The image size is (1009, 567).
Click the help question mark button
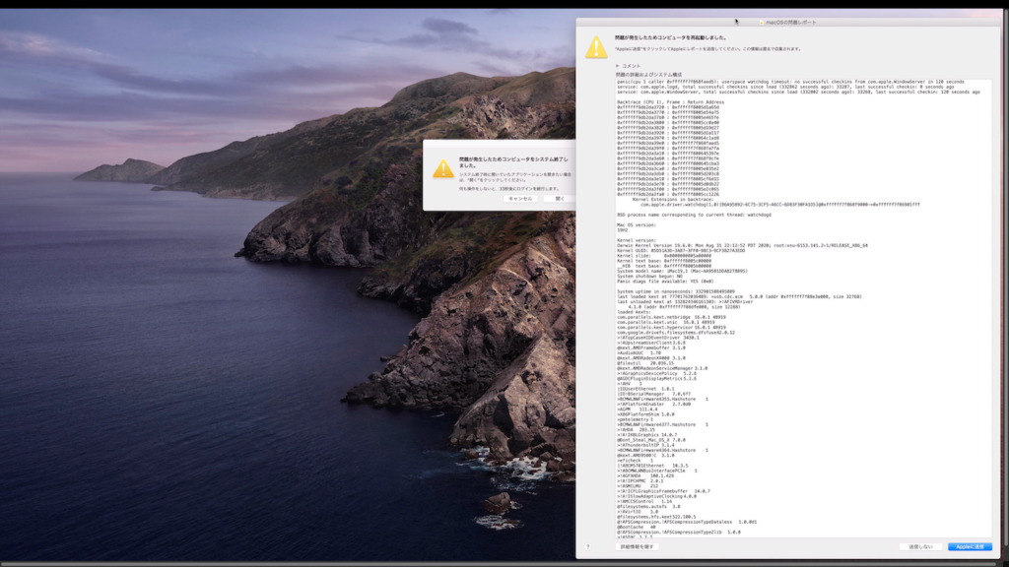pos(588,546)
